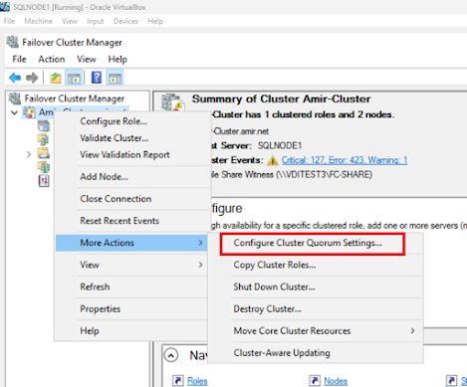The image size is (467, 387).
Task: Choose Destroy Cluster
Action: coord(267,309)
